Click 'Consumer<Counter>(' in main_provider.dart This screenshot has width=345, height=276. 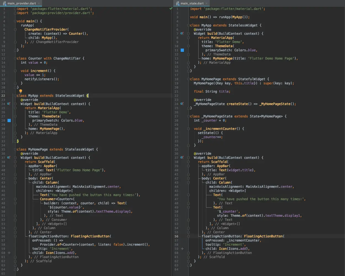(57, 199)
